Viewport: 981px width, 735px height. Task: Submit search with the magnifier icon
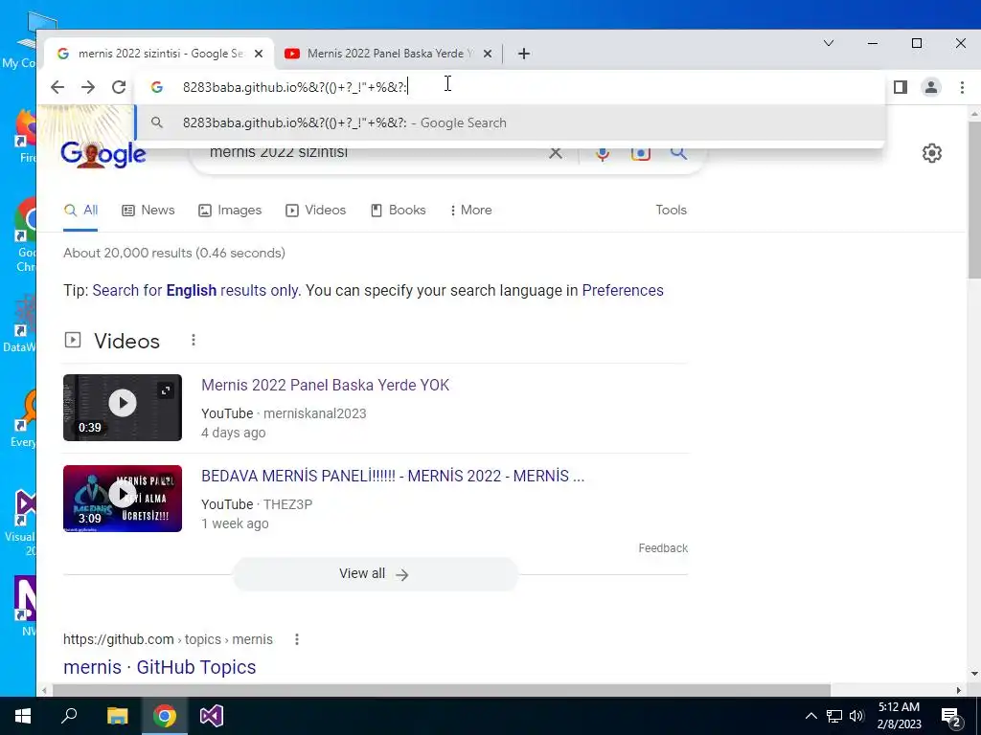pyautogui.click(x=679, y=153)
